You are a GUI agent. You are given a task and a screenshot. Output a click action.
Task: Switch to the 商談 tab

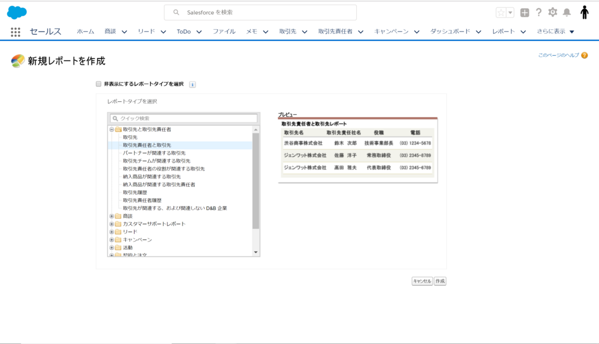tap(110, 32)
